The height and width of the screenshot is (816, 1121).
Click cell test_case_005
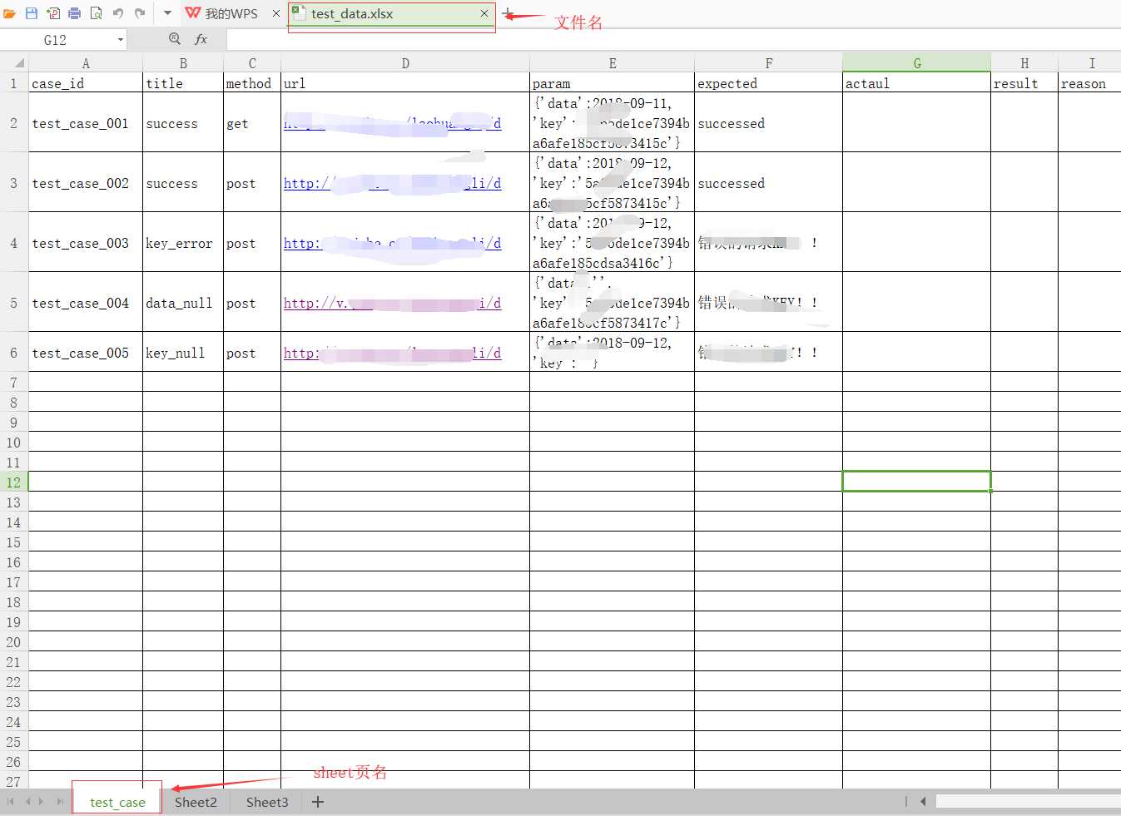click(86, 353)
